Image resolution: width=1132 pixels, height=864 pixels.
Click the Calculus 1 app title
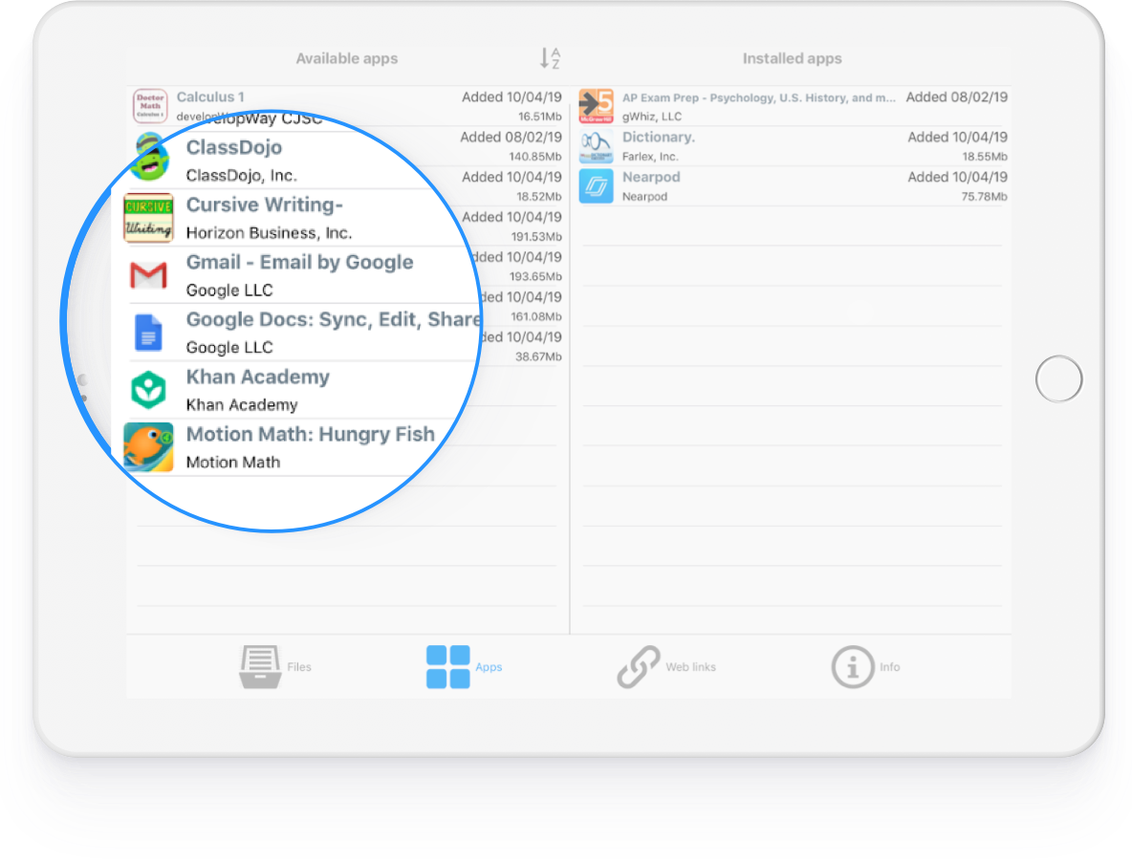[x=210, y=97]
